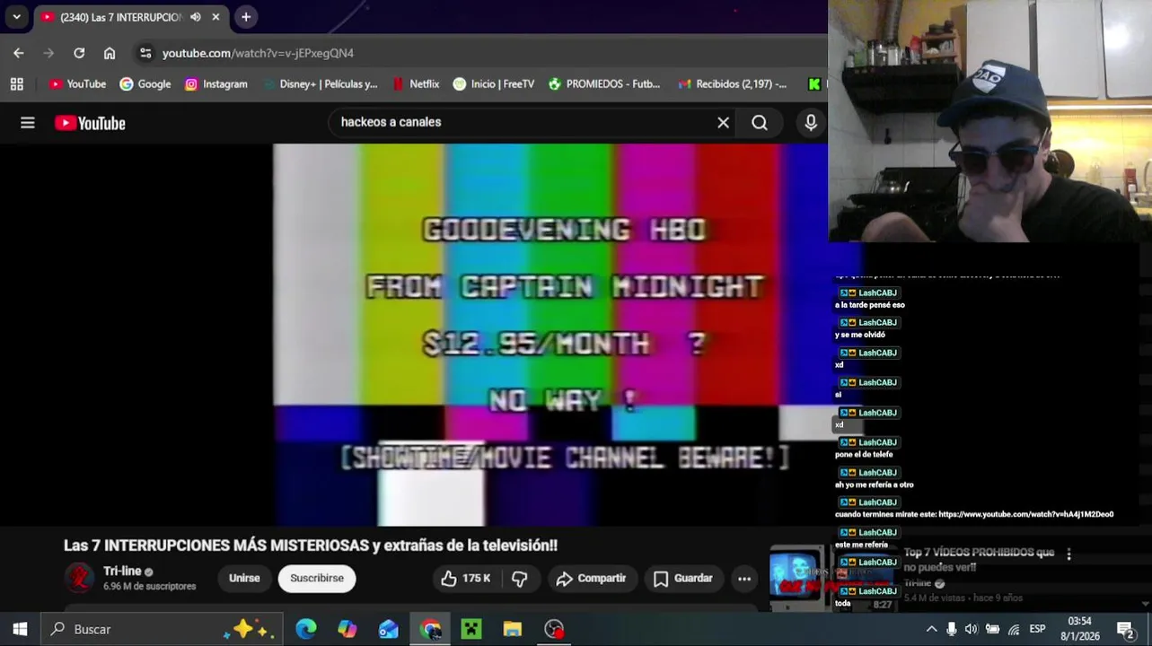Open Minecraft from the taskbar
The width and height of the screenshot is (1152, 646).
click(x=471, y=629)
